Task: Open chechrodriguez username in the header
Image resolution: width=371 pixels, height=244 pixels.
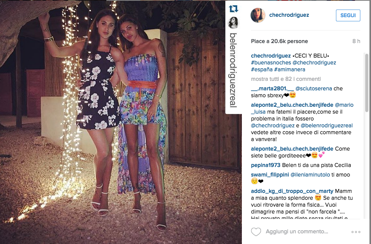Action: point(289,15)
